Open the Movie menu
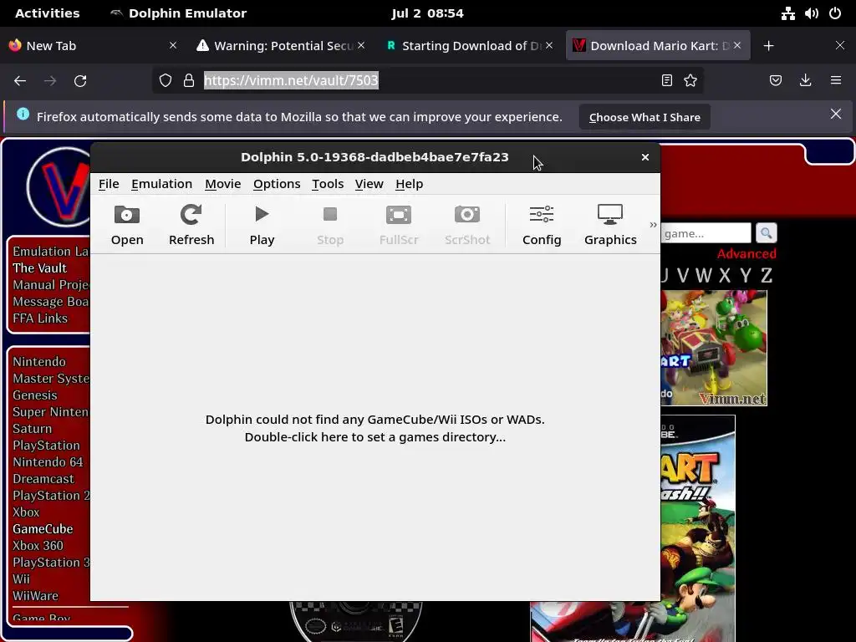This screenshot has width=856, height=642. [222, 184]
